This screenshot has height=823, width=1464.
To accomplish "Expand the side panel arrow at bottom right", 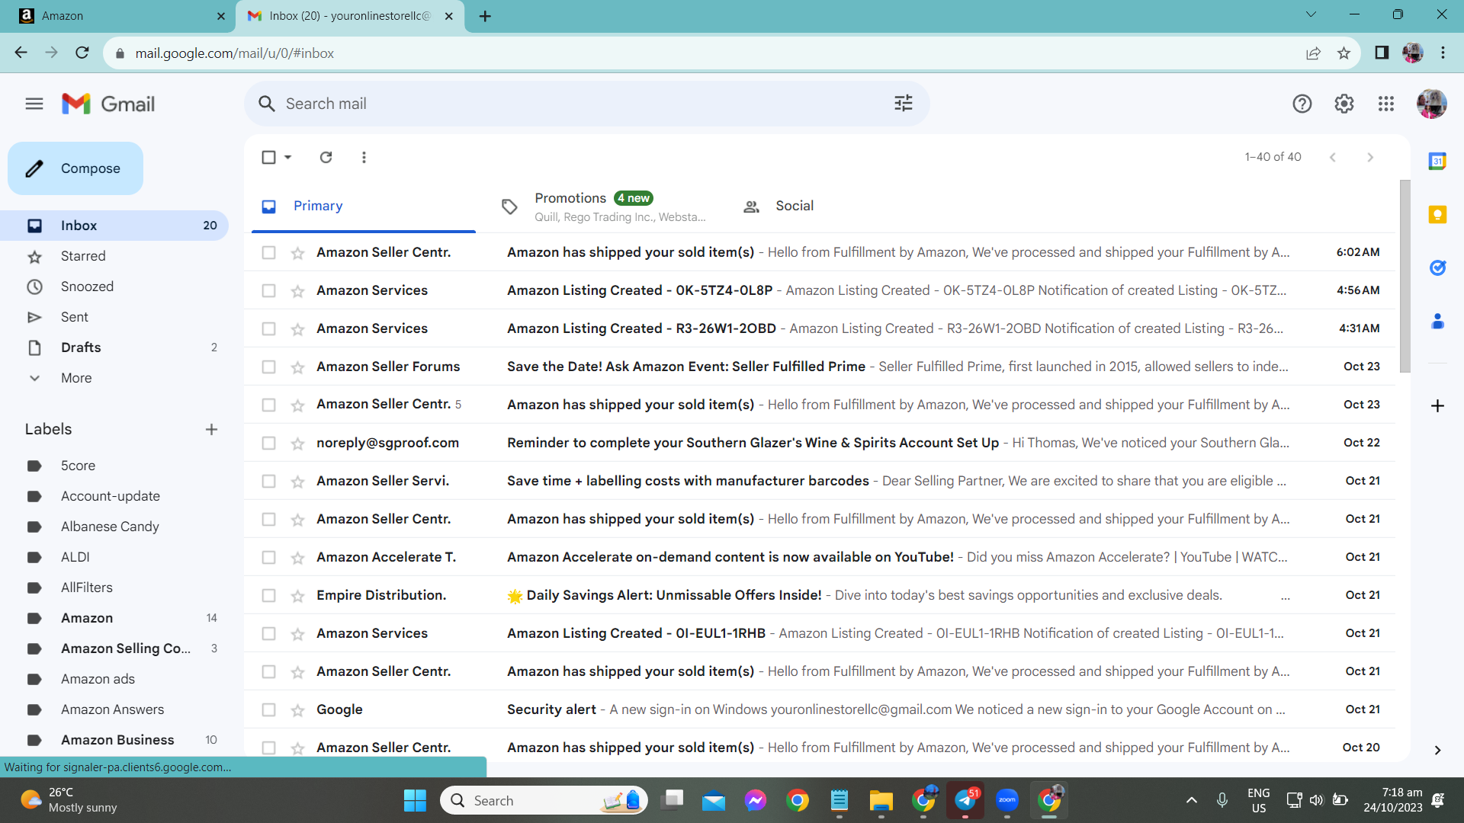I will click(x=1437, y=751).
